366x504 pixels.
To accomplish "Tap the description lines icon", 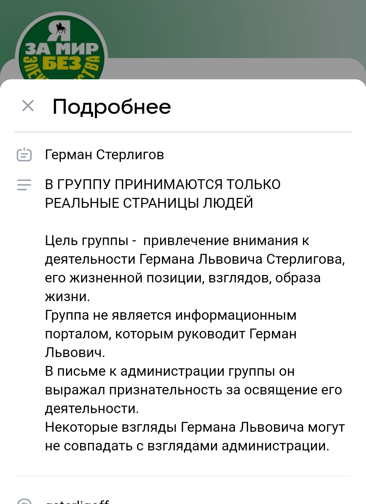I will point(24,185).
